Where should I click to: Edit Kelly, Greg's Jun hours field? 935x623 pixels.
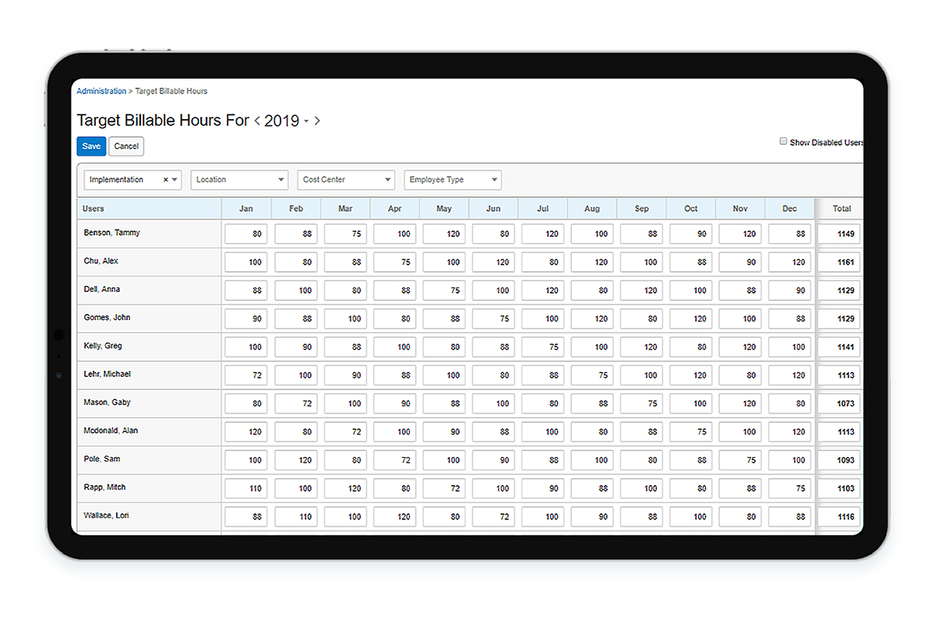(493, 347)
